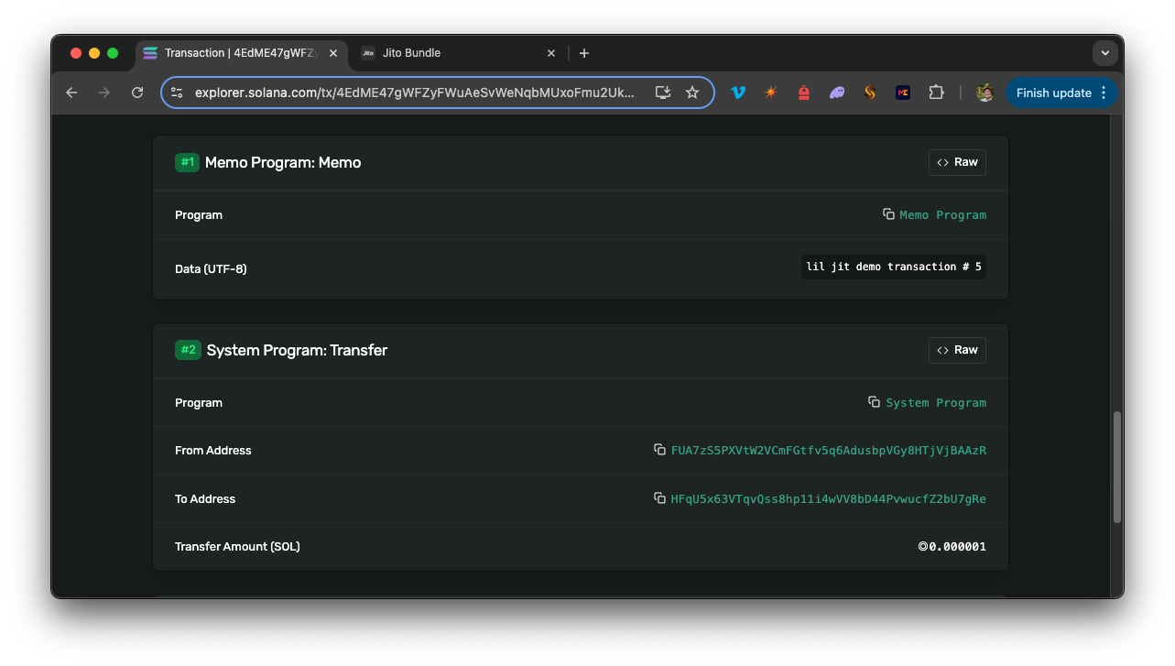The width and height of the screenshot is (1175, 666).
Task: Go back with browser back arrow
Action: [x=71, y=93]
